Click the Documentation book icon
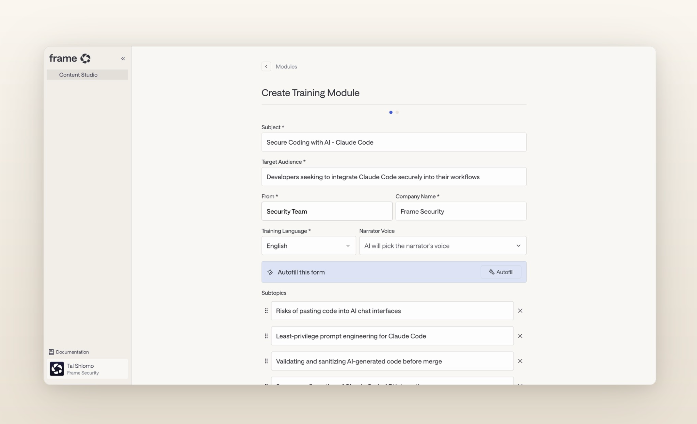 [51, 352]
